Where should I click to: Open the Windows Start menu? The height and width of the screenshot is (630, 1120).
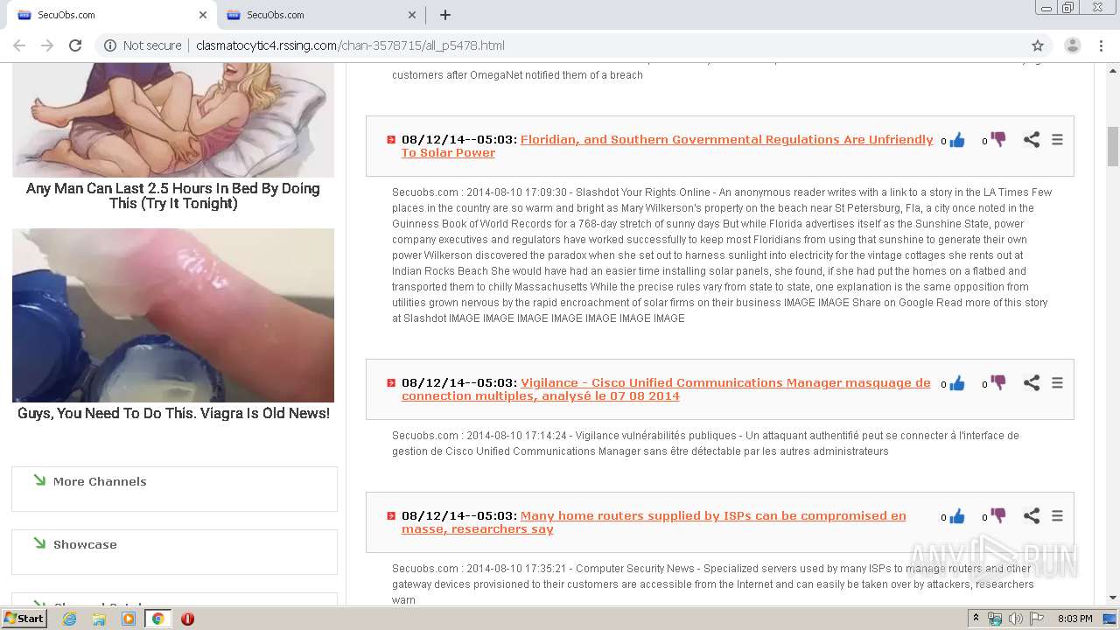[x=24, y=619]
